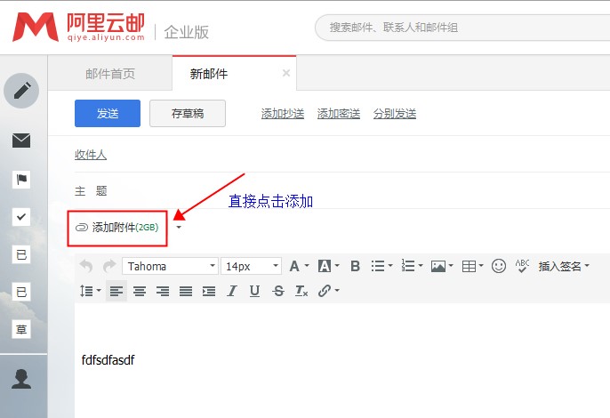
Task: Click the search mail and contacts field
Action: (x=462, y=28)
